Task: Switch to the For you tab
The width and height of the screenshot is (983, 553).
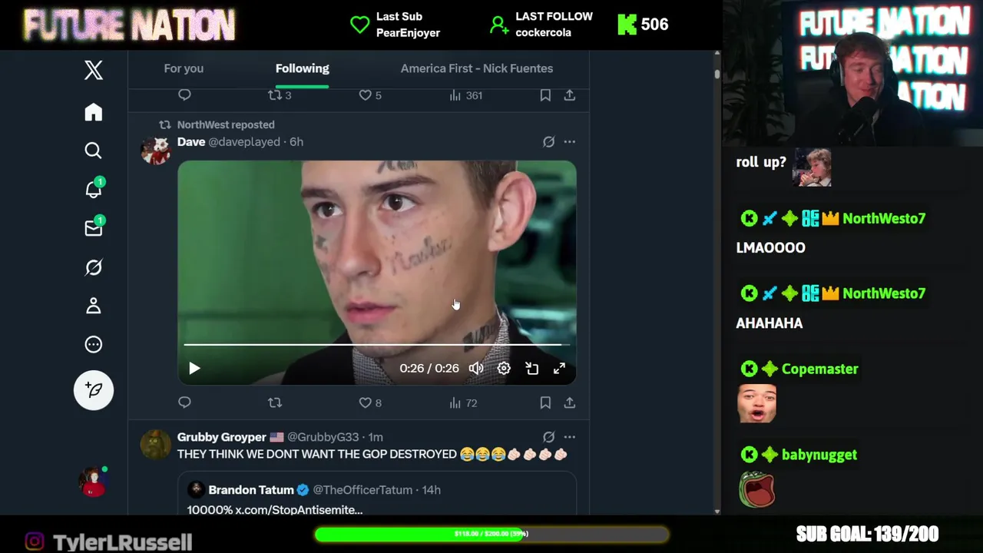Action: pos(184,68)
